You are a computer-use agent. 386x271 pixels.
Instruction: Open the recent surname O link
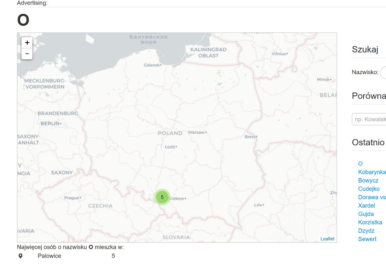[361, 164]
